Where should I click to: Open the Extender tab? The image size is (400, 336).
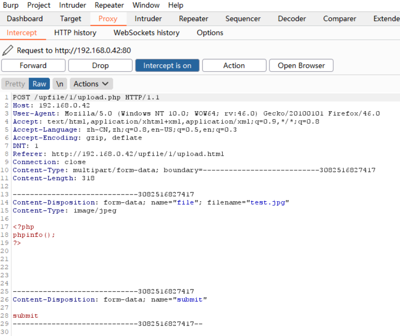(386, 19)
